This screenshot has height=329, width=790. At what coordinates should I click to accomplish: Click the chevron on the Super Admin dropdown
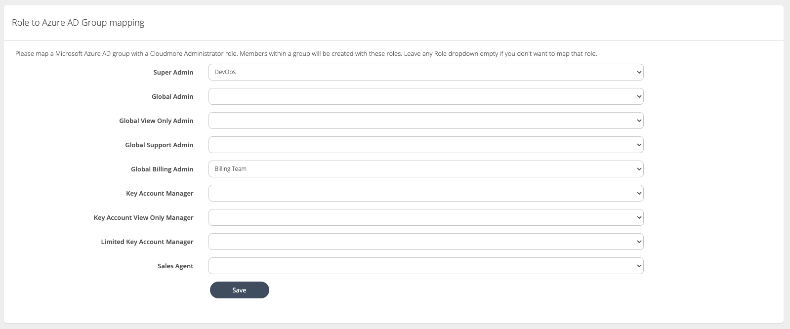(637, 72)
